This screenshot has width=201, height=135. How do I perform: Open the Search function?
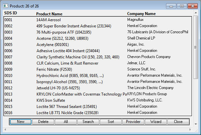[88, 122]
